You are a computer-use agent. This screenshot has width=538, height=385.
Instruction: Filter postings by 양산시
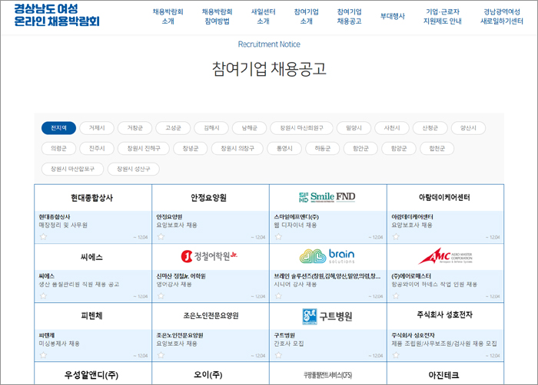tap(468, 128)
